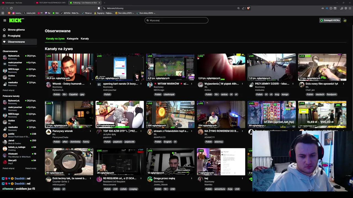Screen dimensions: 353x198
Task: Open options menu for Dzis nowy film stream
Action: tap(343, 84)
